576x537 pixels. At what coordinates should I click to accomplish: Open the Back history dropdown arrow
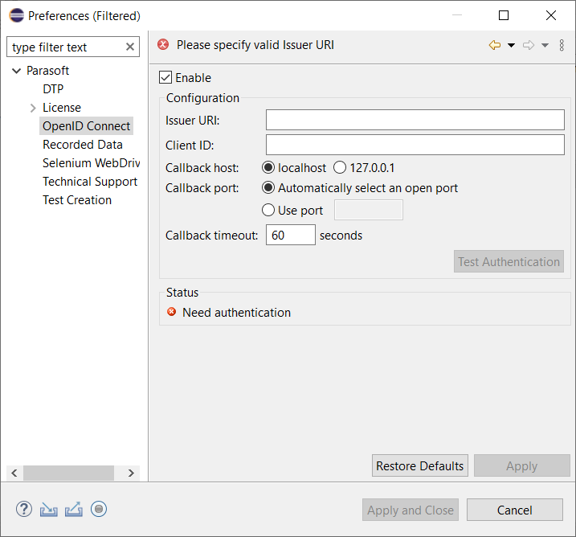pyautogui.click(x=511, y=45)
